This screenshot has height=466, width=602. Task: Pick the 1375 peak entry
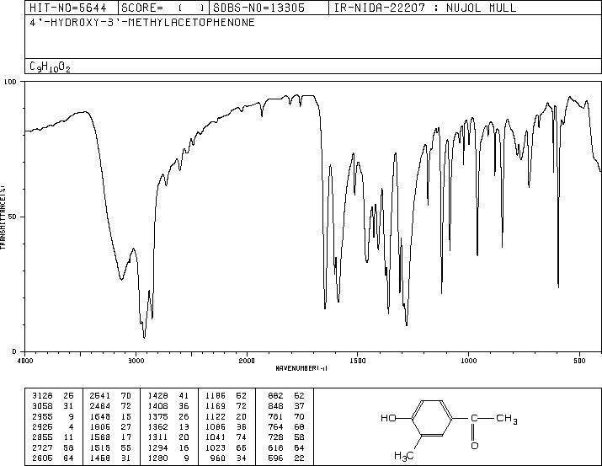157,416
